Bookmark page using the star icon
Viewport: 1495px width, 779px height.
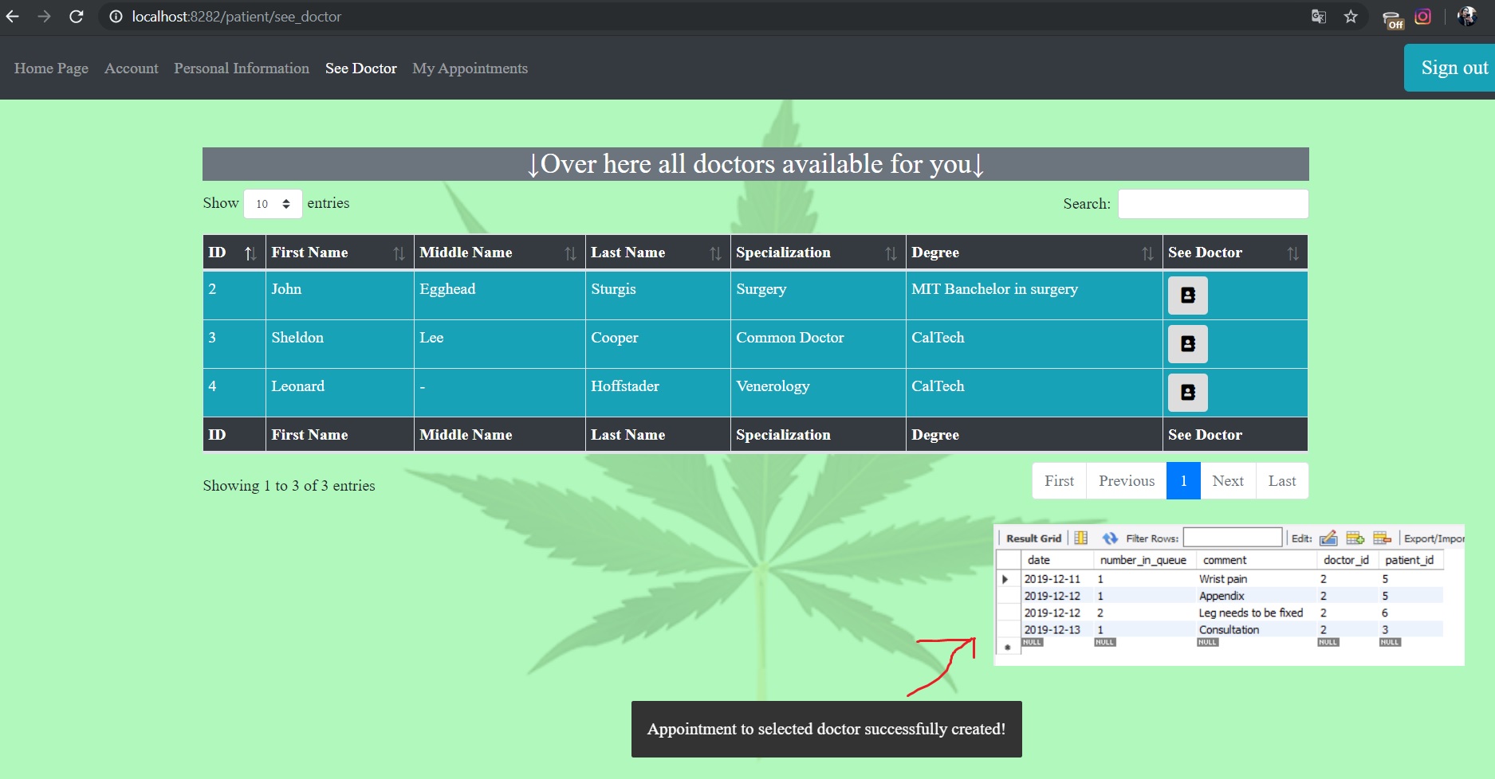[1351, 17]
